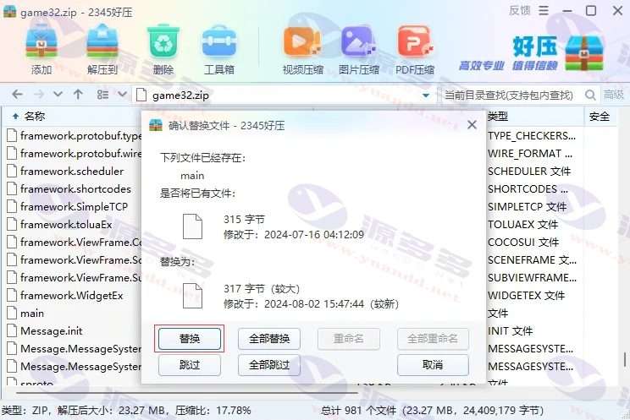630x420 pixels.
Task: Click the horizontal scrollbar at bottom
Action: (185, 393)
